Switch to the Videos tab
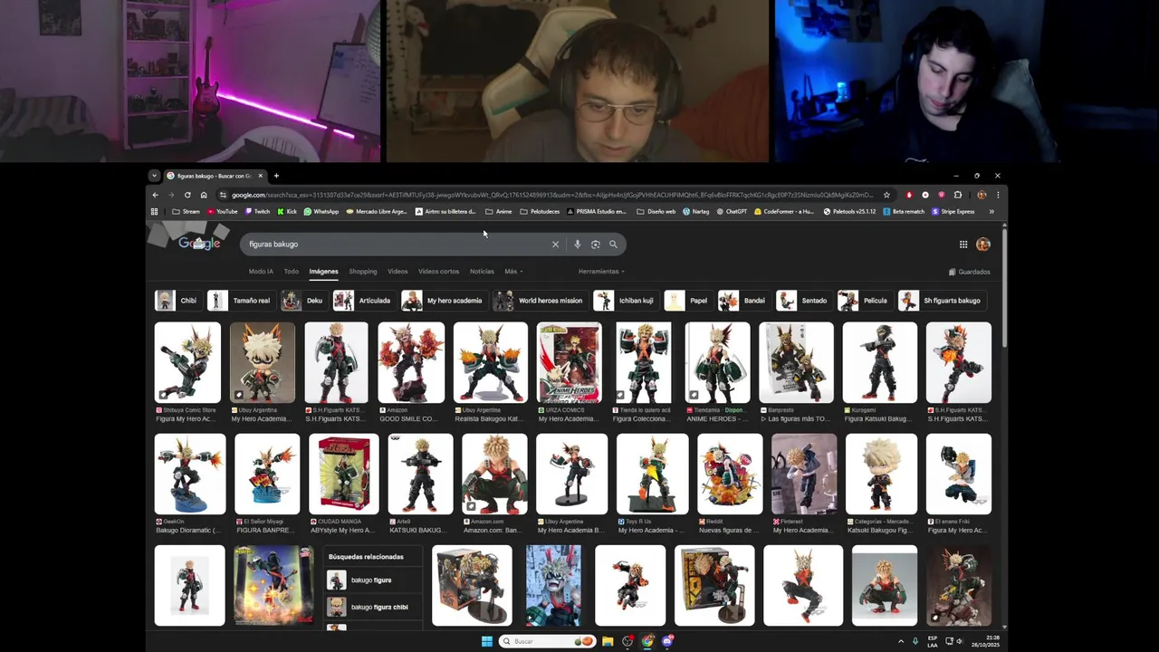Screen dimensions: 1159x652 (x=398, y=272)
